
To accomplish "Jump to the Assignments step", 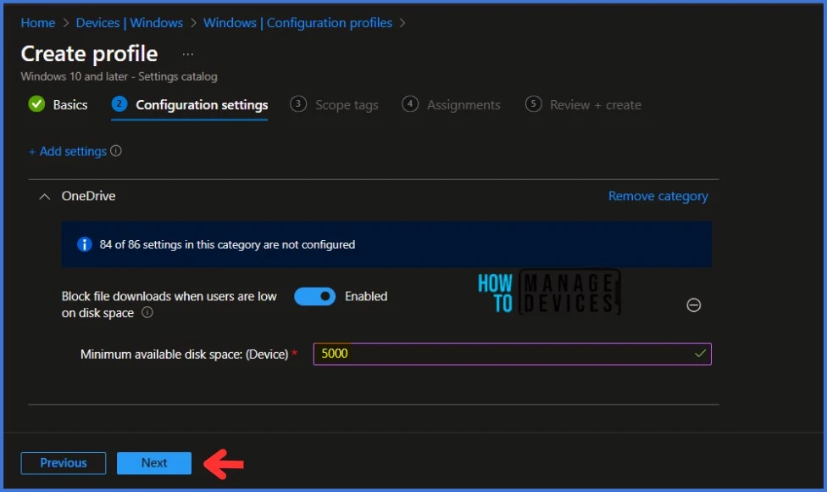I will point(463,105).
